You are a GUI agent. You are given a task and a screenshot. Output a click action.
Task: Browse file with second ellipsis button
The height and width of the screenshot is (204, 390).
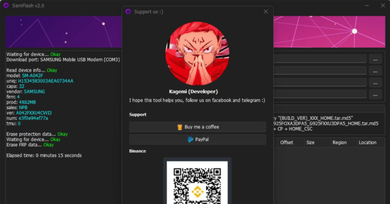point(375,72)
